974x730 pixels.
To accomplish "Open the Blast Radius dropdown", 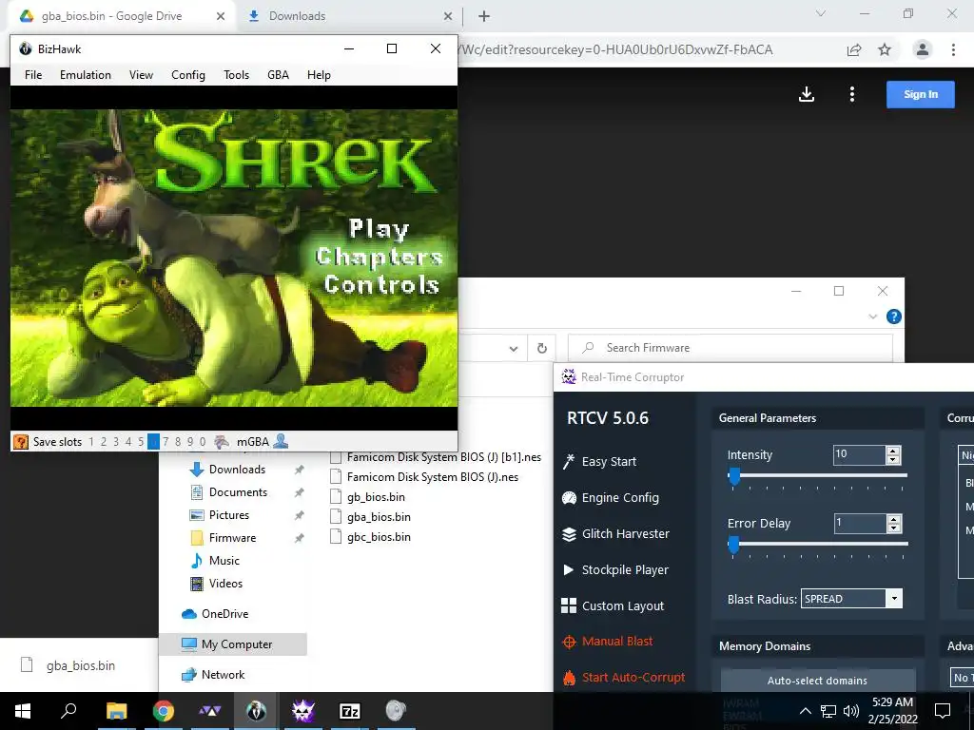I will (894, 599).
